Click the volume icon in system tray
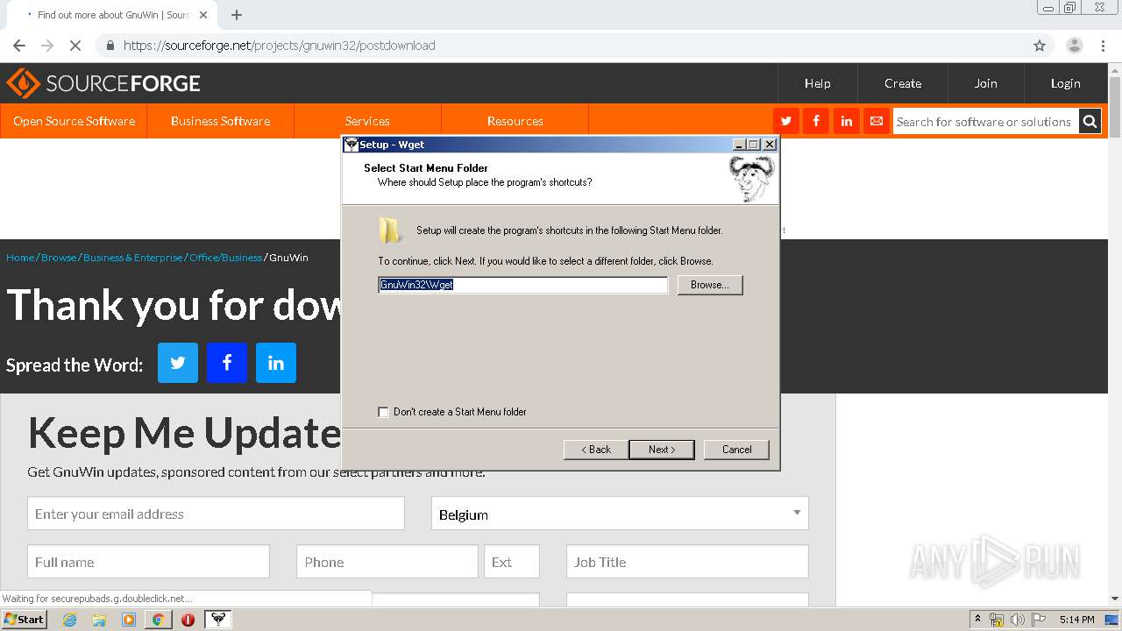 coord(1018,620)
